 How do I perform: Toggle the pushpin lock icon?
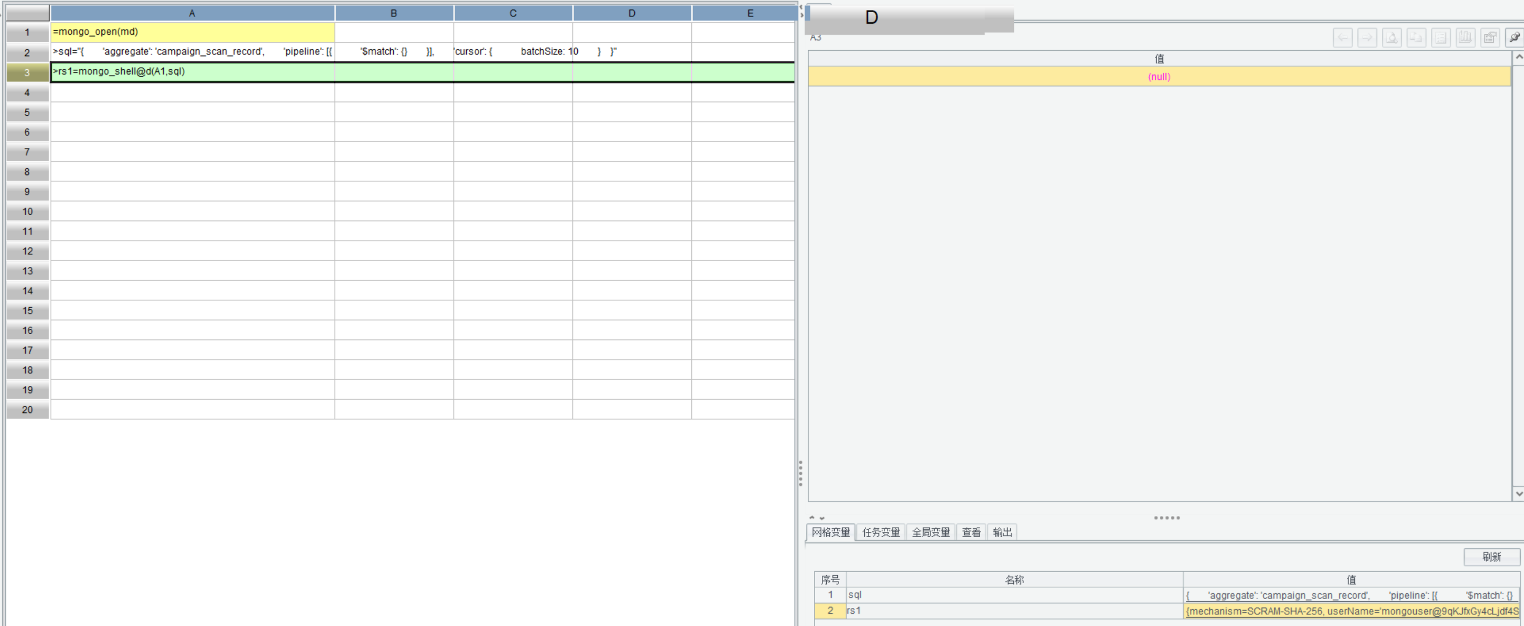[1514, 38]
